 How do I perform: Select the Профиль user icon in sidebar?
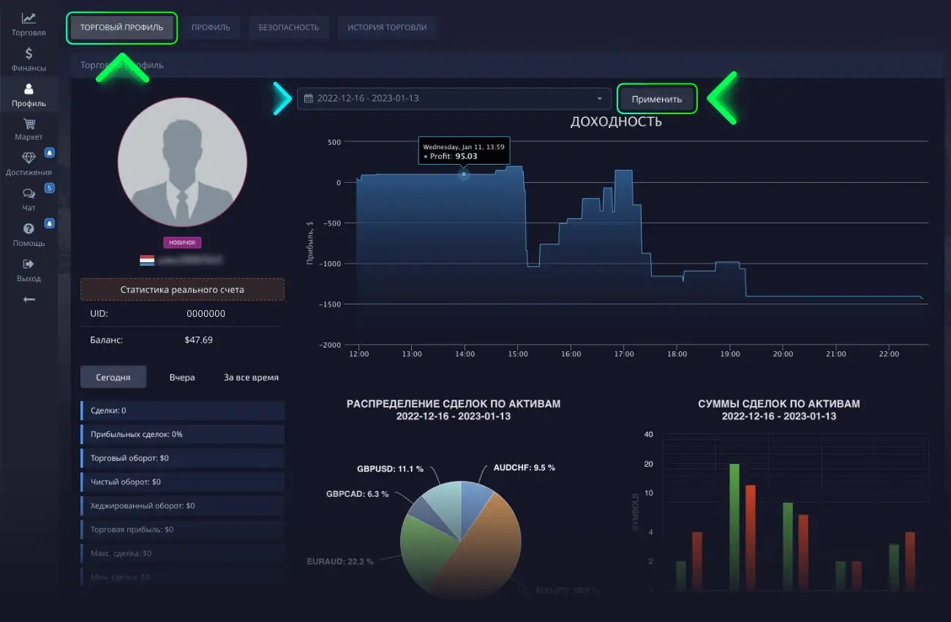pyautogui.click(x=29, y=89)
